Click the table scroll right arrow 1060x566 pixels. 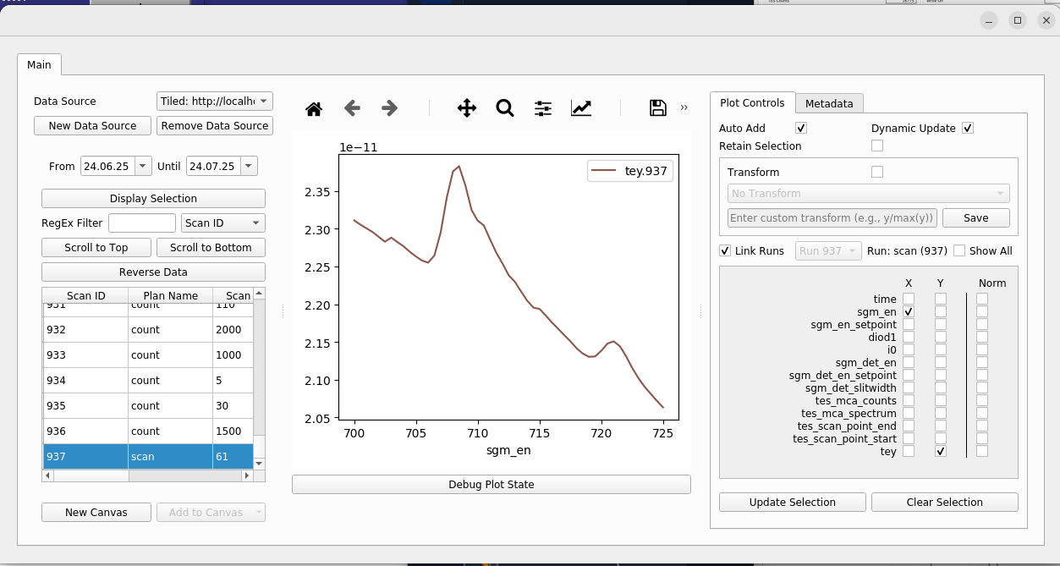coord(248,475)
